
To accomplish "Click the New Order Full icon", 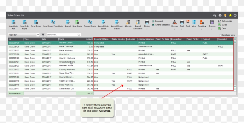I will click(13, 22).
